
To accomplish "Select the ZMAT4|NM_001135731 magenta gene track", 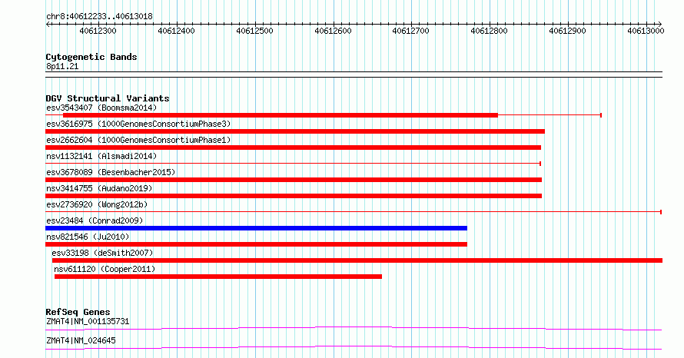I will 354,328.
